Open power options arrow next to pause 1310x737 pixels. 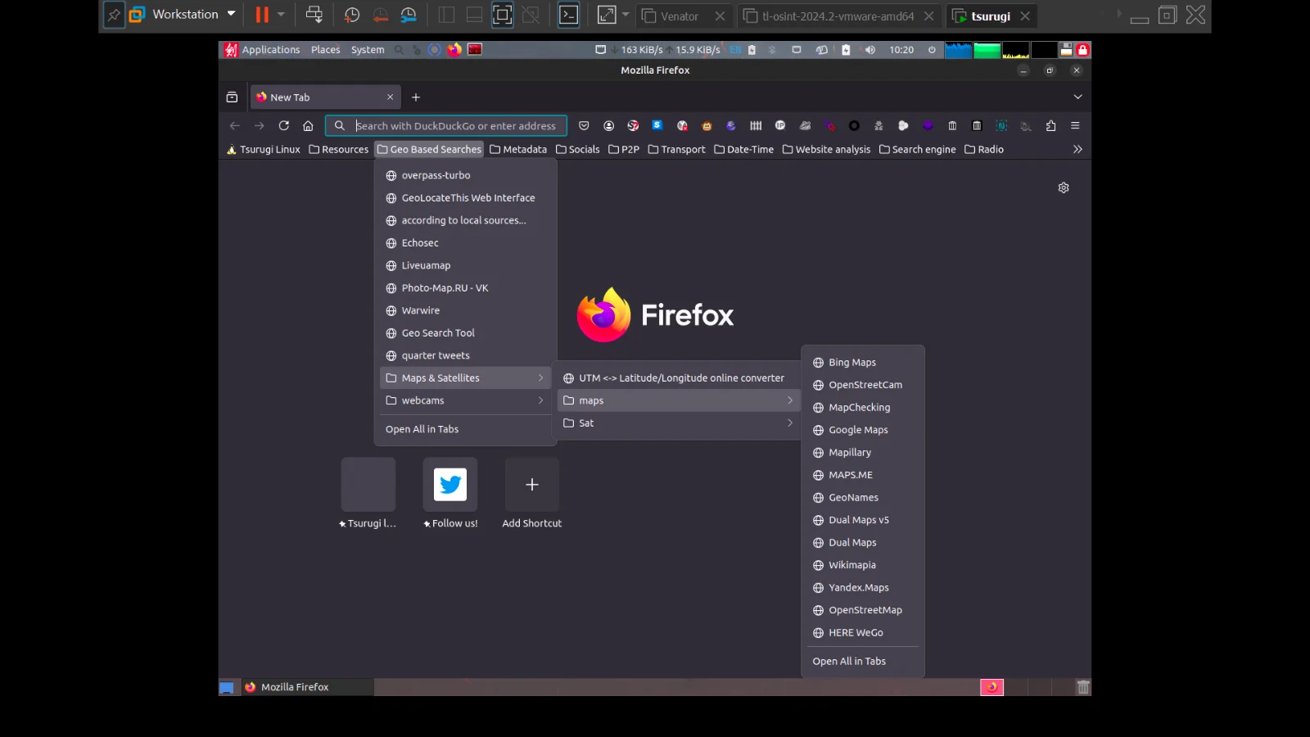pos(281,14)
